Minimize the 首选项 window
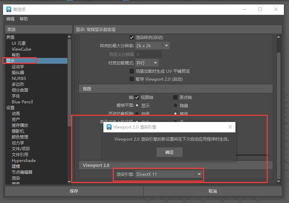 click(x=244, y=9)
